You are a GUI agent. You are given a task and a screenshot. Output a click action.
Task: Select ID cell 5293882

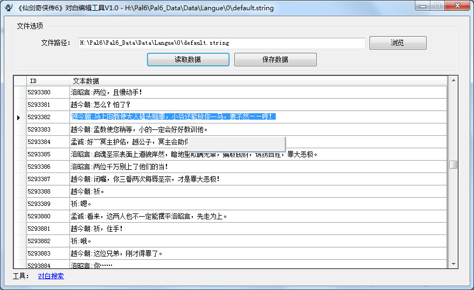click(48, 241)
